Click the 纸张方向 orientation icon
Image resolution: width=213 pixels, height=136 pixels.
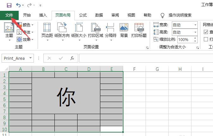(x=62, y=27)
